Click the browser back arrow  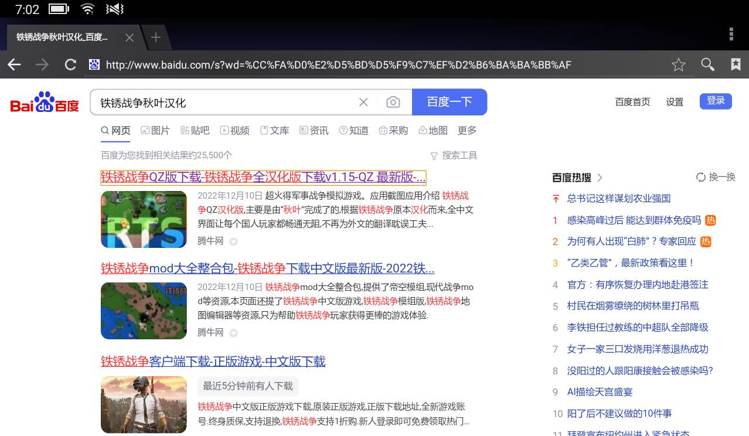(x=14, y=64)
